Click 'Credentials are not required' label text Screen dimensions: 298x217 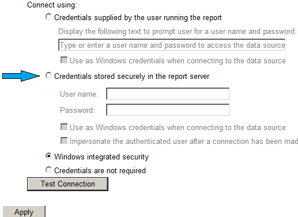tap(100, 170)
